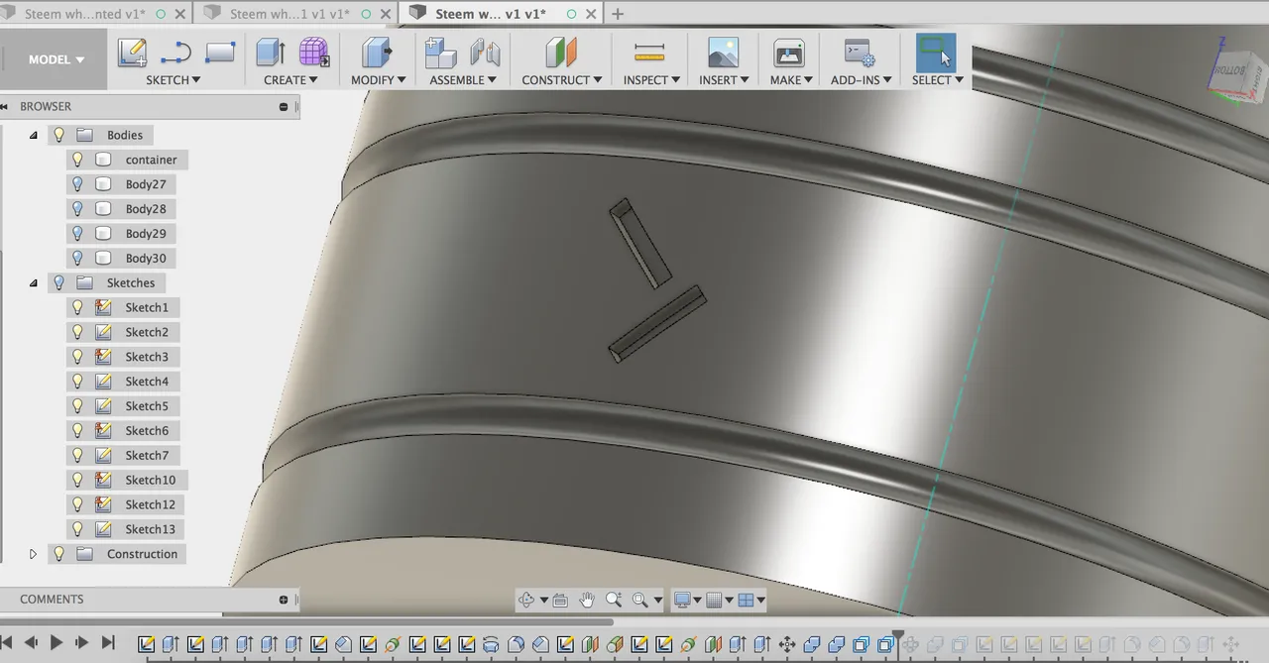Select the Press Pull modify icon
Viewport: 1269px width, 663px height.
[377, 53]
